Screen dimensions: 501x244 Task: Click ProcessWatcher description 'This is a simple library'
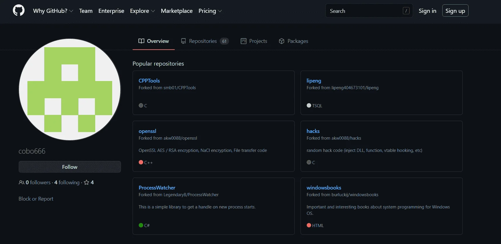click(197, 207)
